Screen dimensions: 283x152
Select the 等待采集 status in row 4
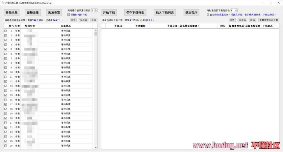tap(66, 45)
